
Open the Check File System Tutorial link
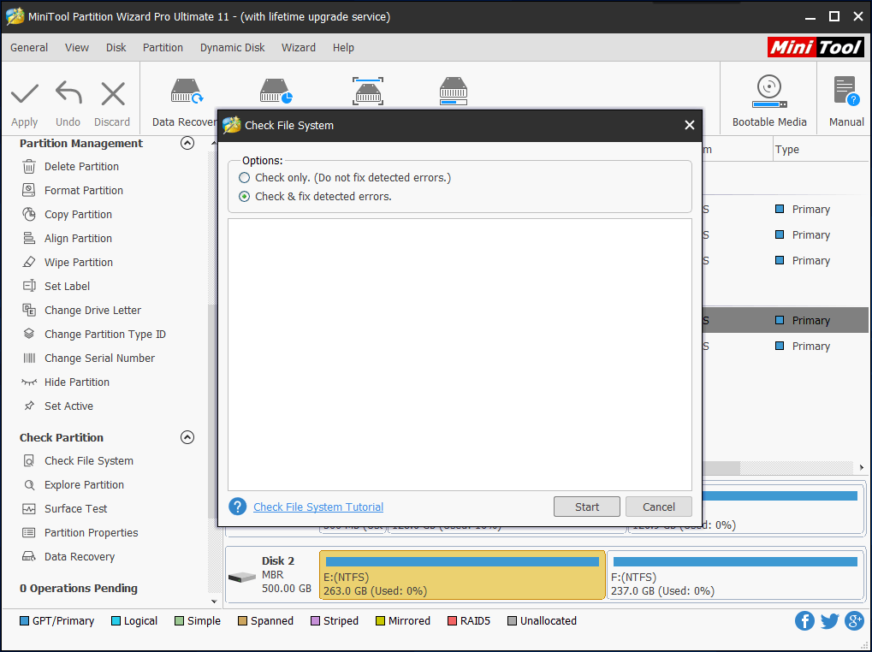coord(318,507)
